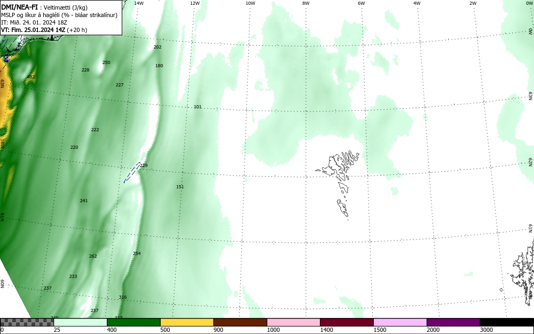Click the '1400' legend scale label
Image resolution: width=534 pixels, height=334 pixels.
pyautogui.click(x=327, y=330)
